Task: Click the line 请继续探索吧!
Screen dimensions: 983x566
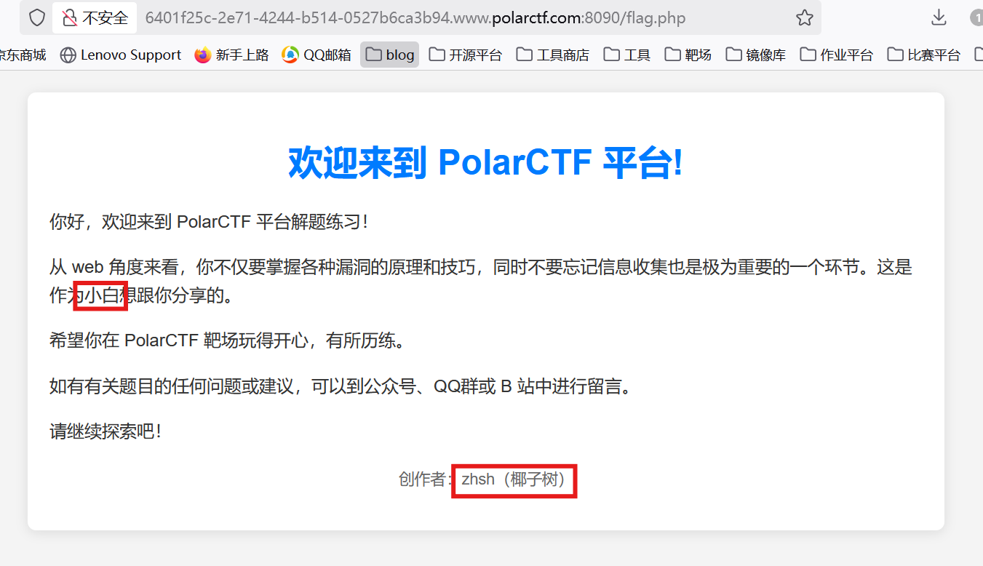Action: tap(105, 431)
